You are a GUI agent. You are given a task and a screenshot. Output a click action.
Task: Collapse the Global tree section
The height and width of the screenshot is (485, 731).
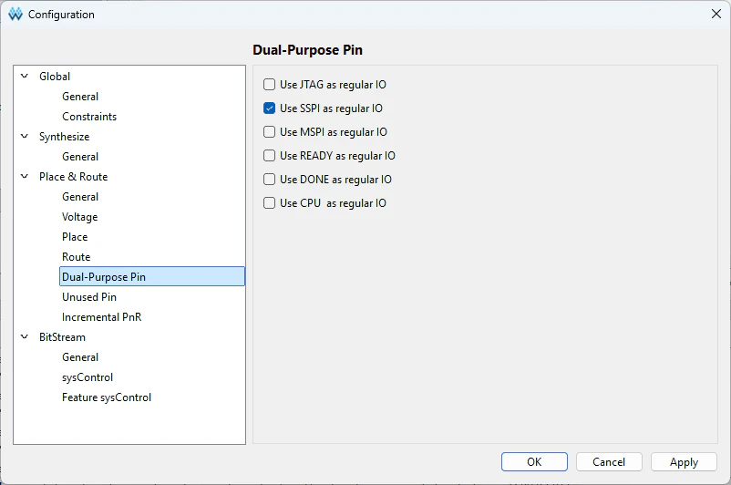(25, 76)
